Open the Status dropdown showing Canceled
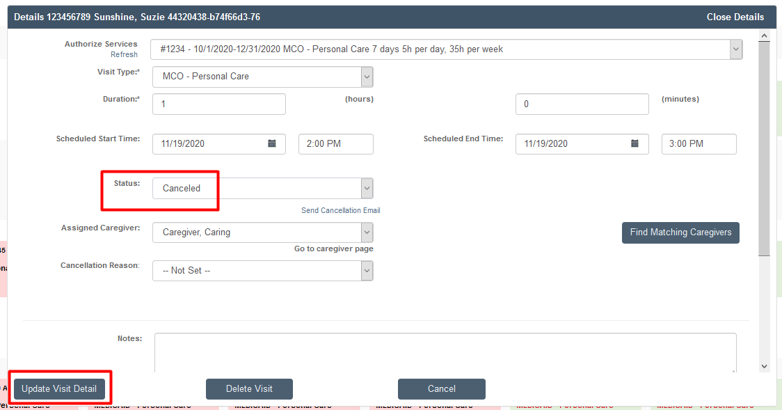Viewport: 782px width, 410px height. click(x=366, y=188)
